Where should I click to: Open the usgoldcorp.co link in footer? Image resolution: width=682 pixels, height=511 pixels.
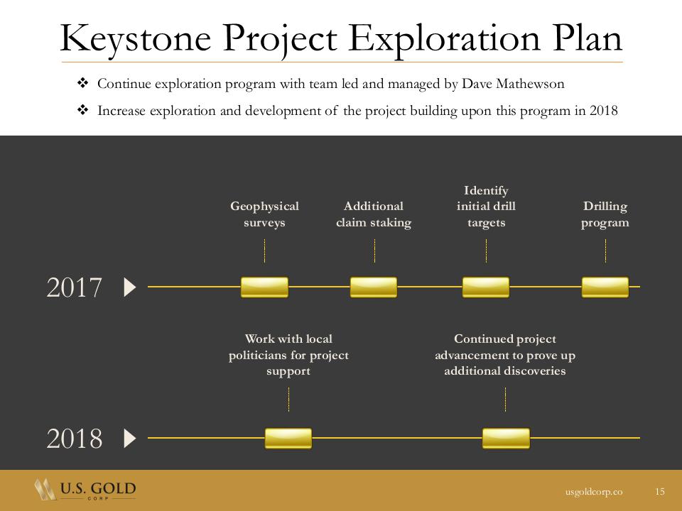(594, 491)
